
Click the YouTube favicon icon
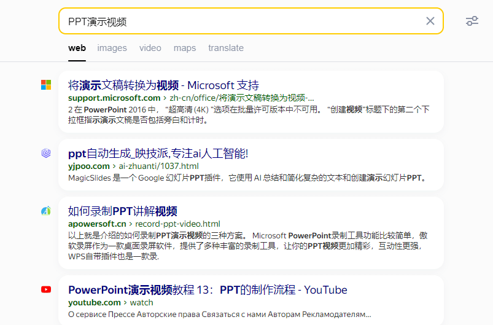(x=46, y=289)
